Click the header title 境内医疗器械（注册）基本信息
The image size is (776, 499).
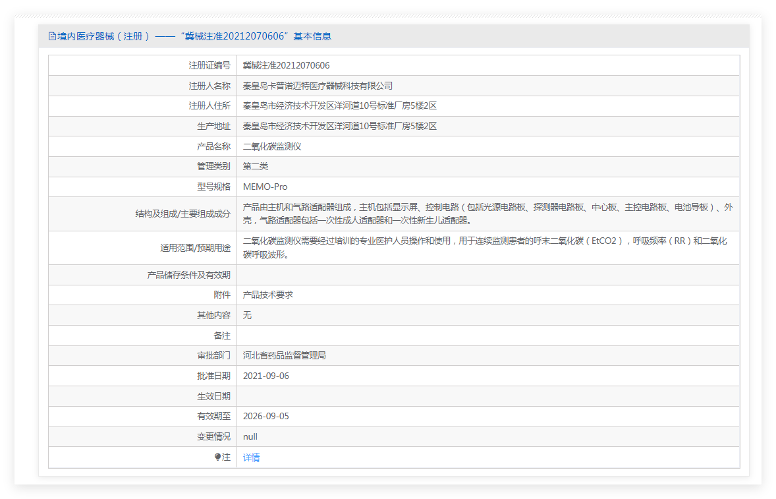194,36
